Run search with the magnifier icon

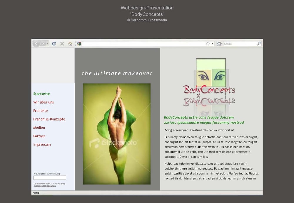(259, 44)
